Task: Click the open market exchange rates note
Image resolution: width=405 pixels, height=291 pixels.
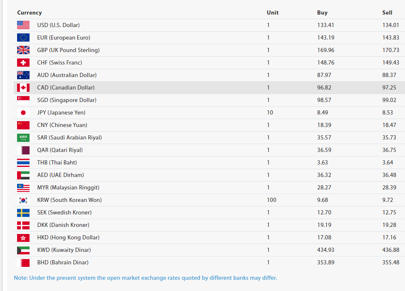Action: 145,278
